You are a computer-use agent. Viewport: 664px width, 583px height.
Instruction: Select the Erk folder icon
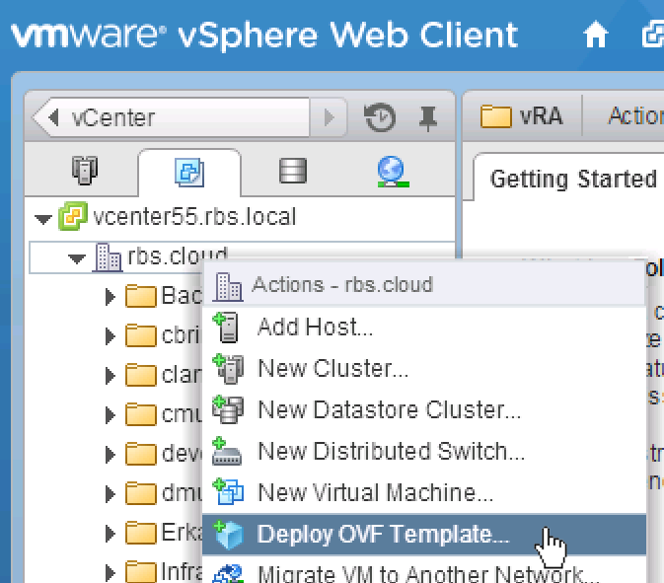click(x=140, y=532)
